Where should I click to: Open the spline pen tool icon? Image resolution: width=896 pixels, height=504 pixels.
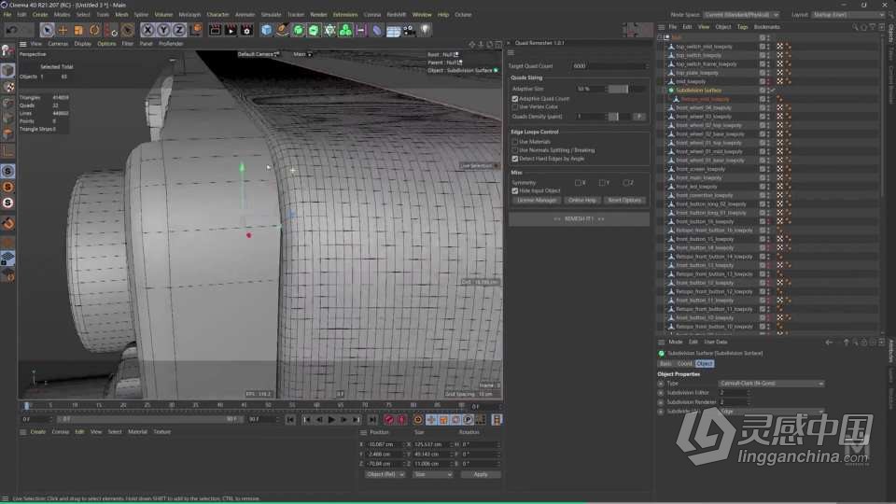pyautogui.click(x=282, y=30)
